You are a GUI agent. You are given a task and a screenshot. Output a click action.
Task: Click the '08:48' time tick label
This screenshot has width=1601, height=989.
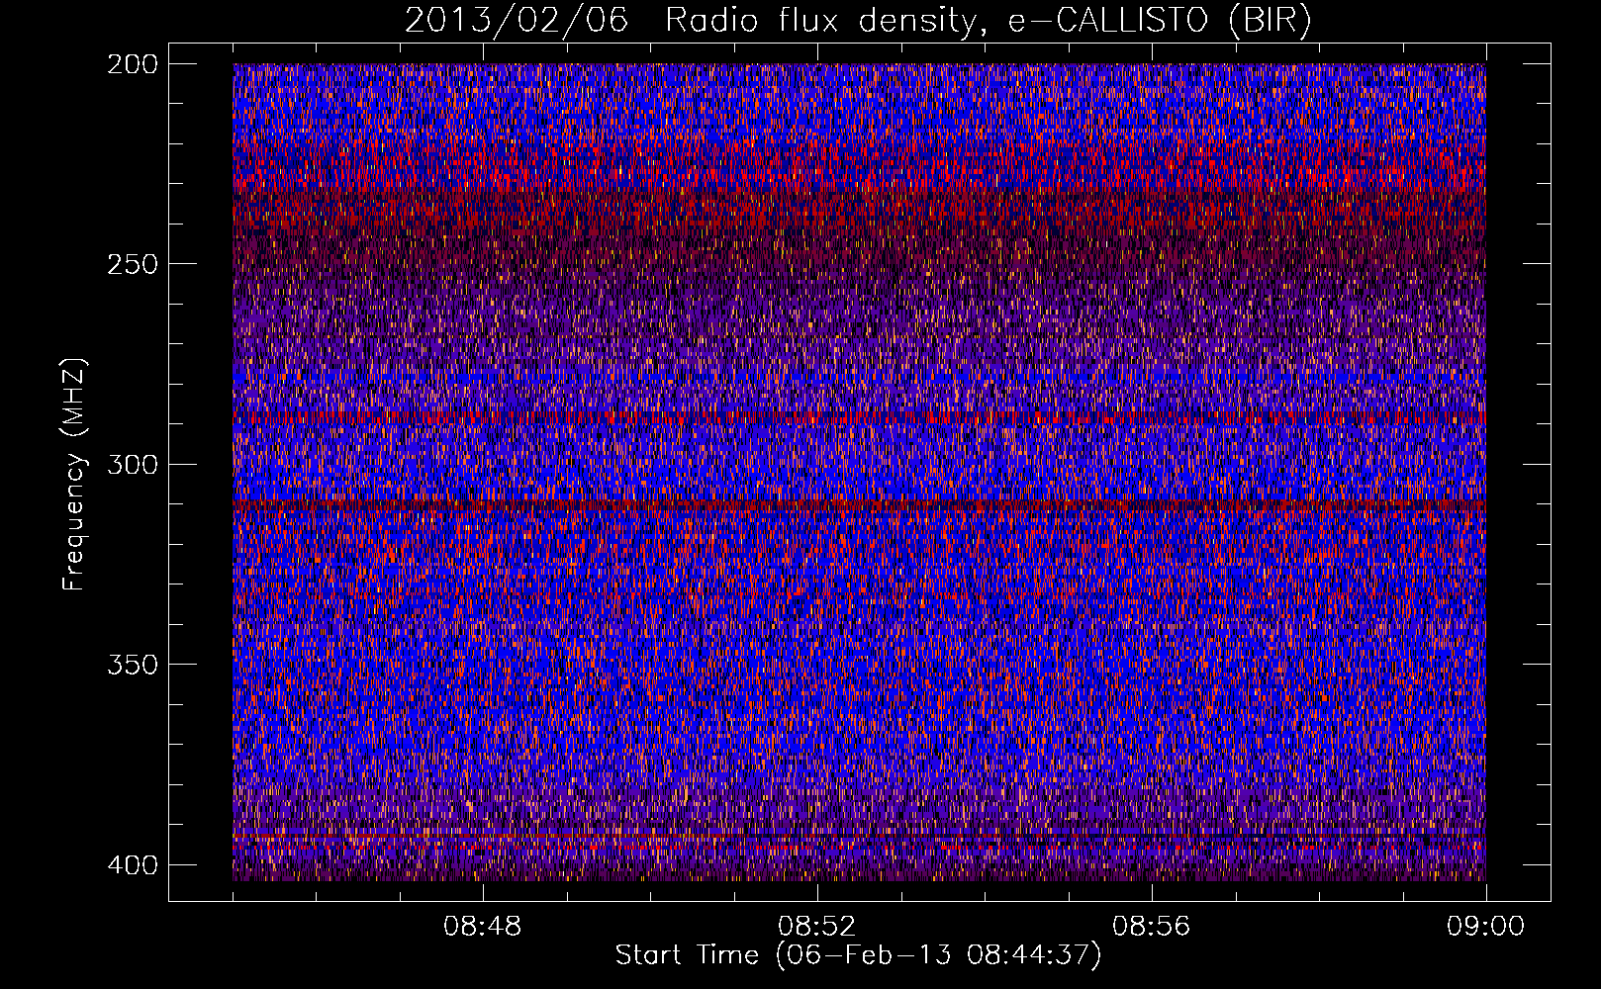coord(483,927)
